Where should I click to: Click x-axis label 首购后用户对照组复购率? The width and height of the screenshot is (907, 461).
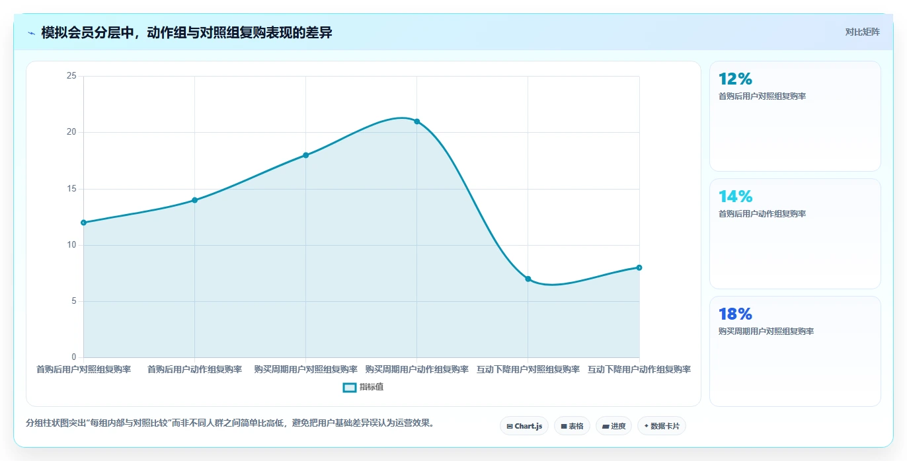pos(83,369)
